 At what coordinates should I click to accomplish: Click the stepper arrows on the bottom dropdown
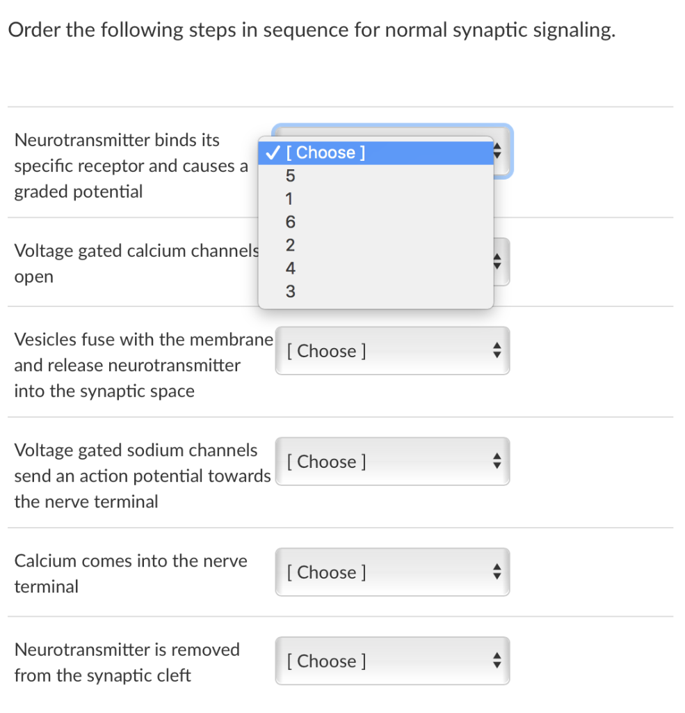497,660
